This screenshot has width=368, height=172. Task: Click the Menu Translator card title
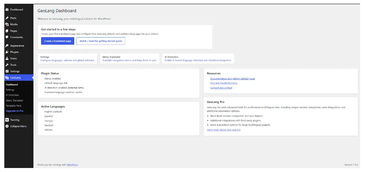(111, 57)
